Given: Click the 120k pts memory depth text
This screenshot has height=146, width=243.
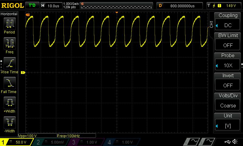Looking at the screenshot, I should tap(70, 7).
